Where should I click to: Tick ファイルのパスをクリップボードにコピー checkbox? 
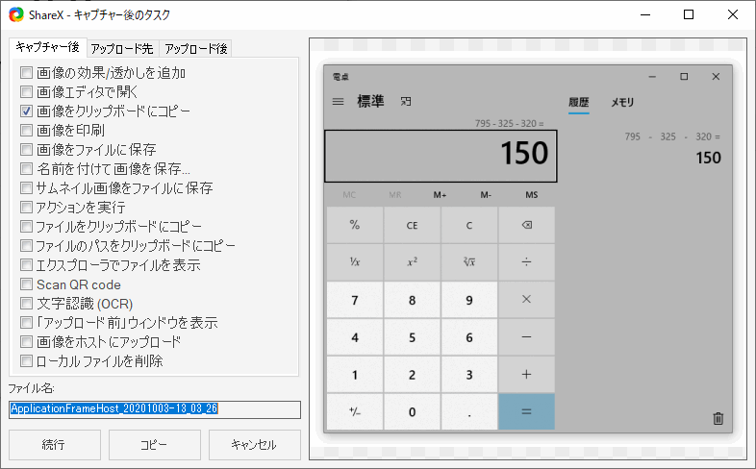pyautogui.click(x=27, y=246)
